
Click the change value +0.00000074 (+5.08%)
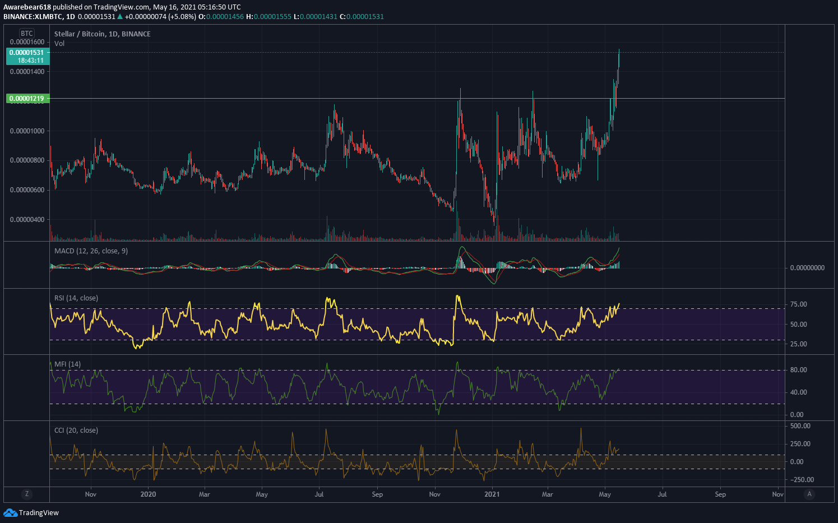coord(160,16)
